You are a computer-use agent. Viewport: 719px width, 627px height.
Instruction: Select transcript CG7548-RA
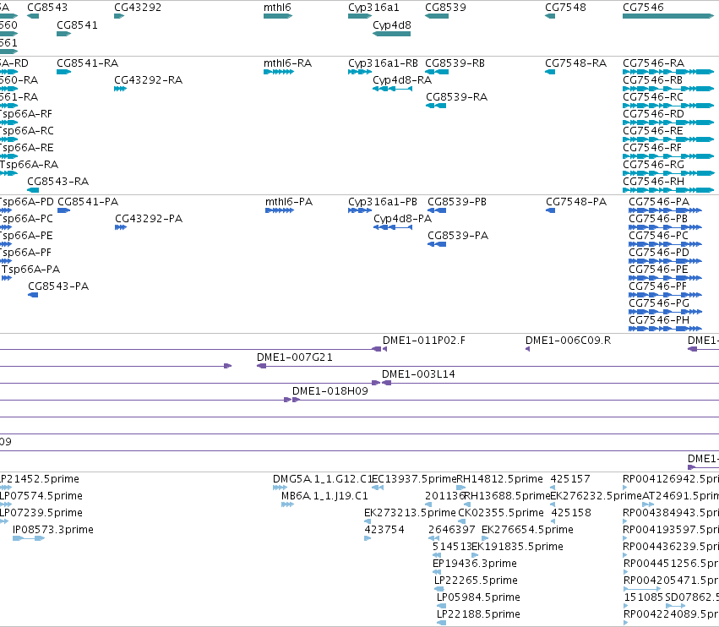(576, 63)
